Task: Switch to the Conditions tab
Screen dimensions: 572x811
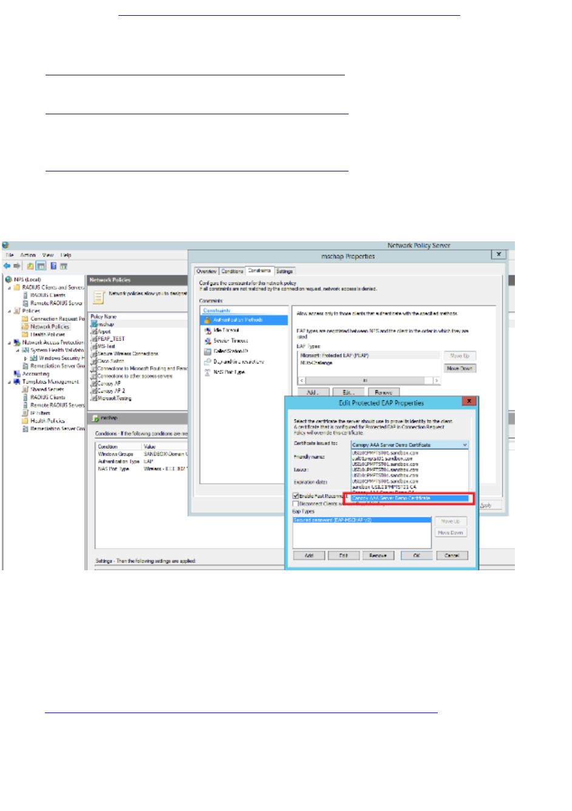Action: [232, 271]
